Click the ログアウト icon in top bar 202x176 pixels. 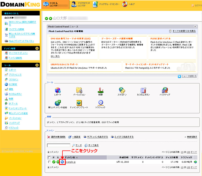pos(193,5)
